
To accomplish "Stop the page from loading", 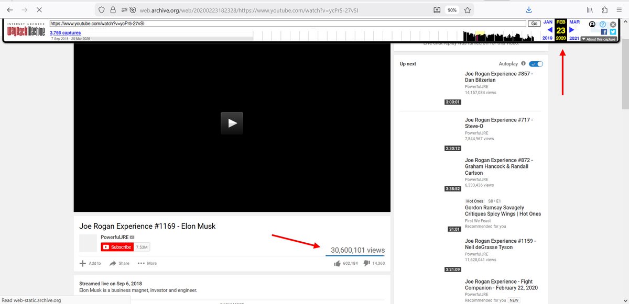I will point(40,10).
